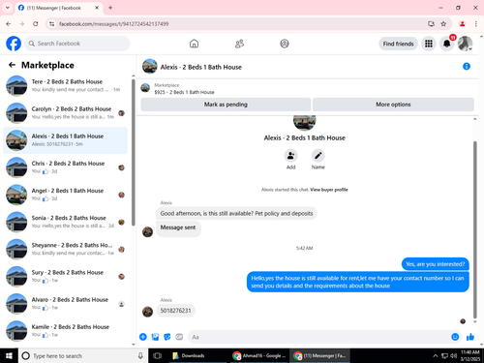Open Sonia - 2 Beds 2 Baths House chat
Image resolution: width=484 pixels, height=363 pixels.
66,222
